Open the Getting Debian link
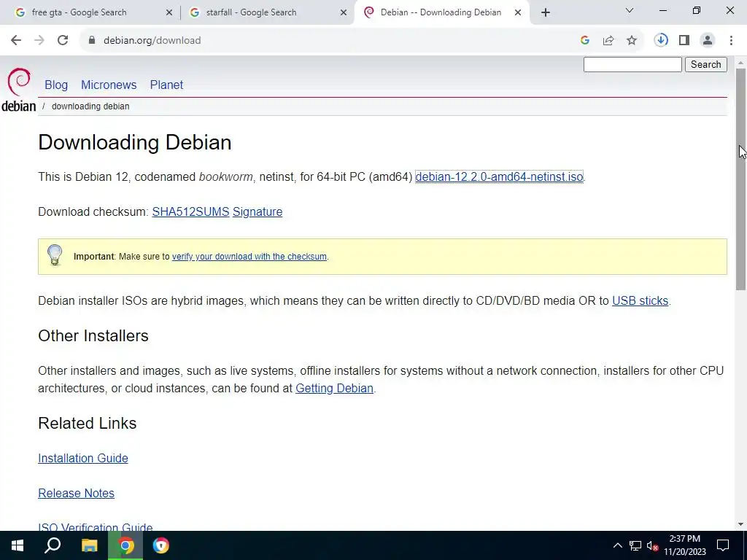The height and width of the screenshot is (560, 747). pyautogui.click(x=334, y=389)
